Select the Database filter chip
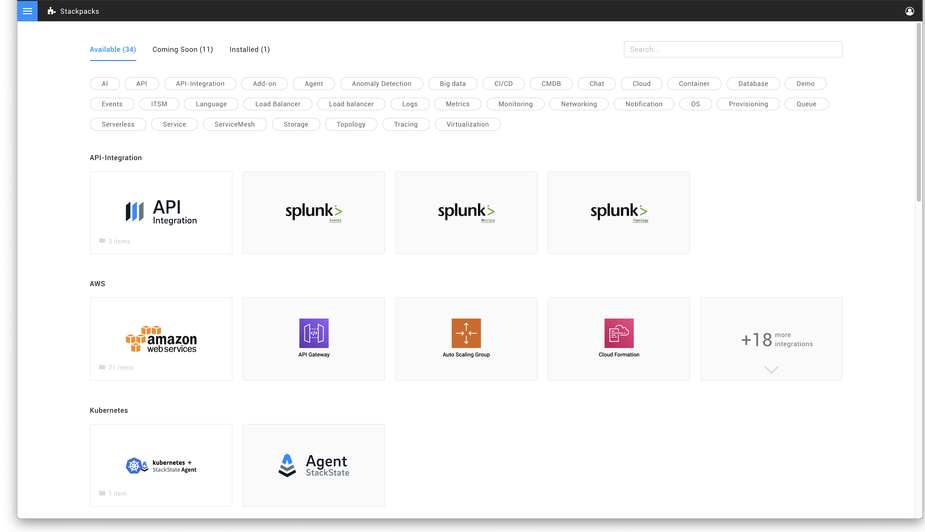Screen dimensions: 925x532 [x=753, y=84]
